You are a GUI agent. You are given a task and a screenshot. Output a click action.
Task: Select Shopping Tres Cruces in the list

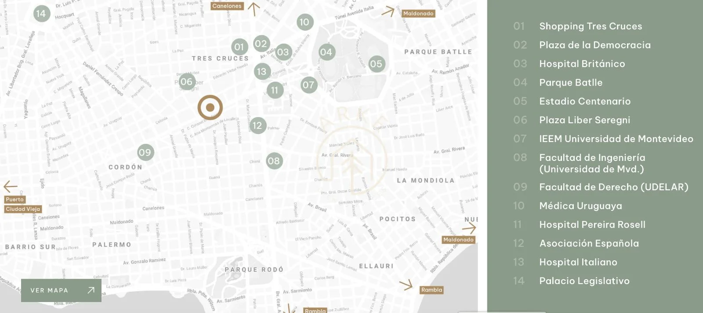pos(591,26)
